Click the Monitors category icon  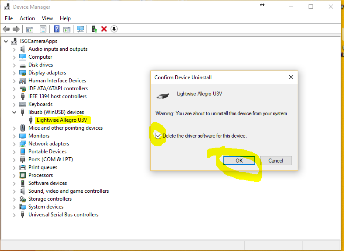click(x=23, y=136)
